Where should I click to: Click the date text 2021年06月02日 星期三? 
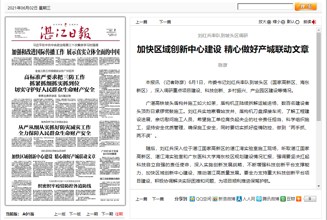tap(29, 8)
